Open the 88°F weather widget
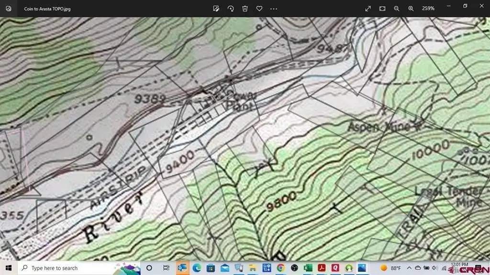The width and height of the screenshot is (490, 275). [390, 268]
